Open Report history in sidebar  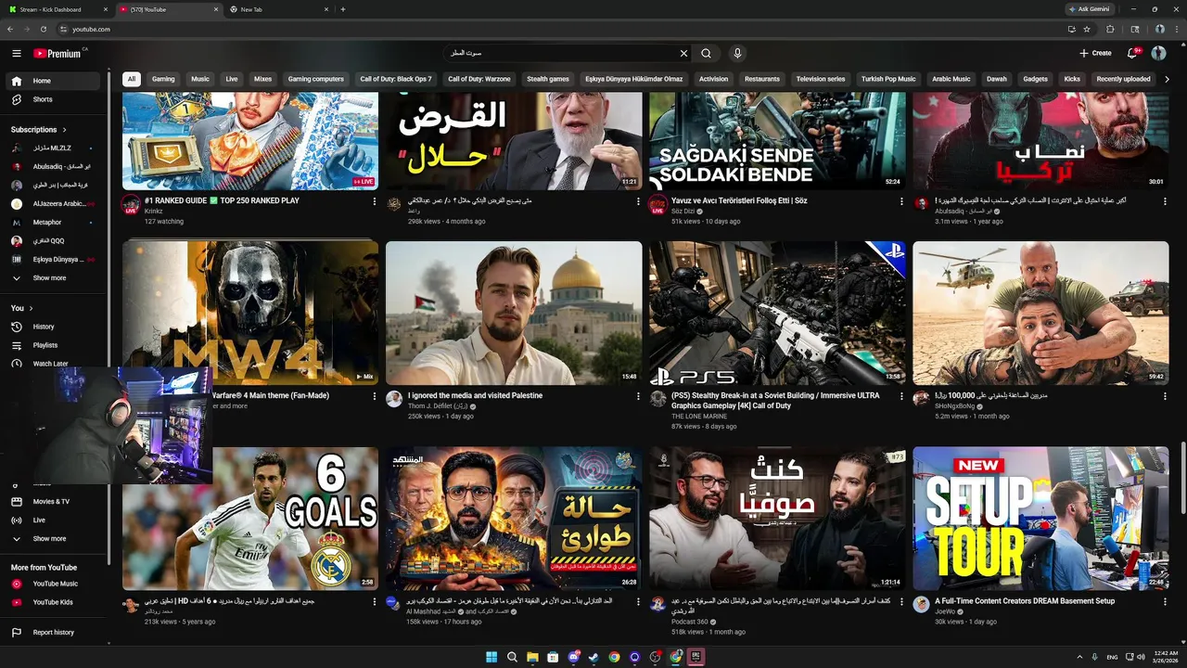[x=54, y=633]
